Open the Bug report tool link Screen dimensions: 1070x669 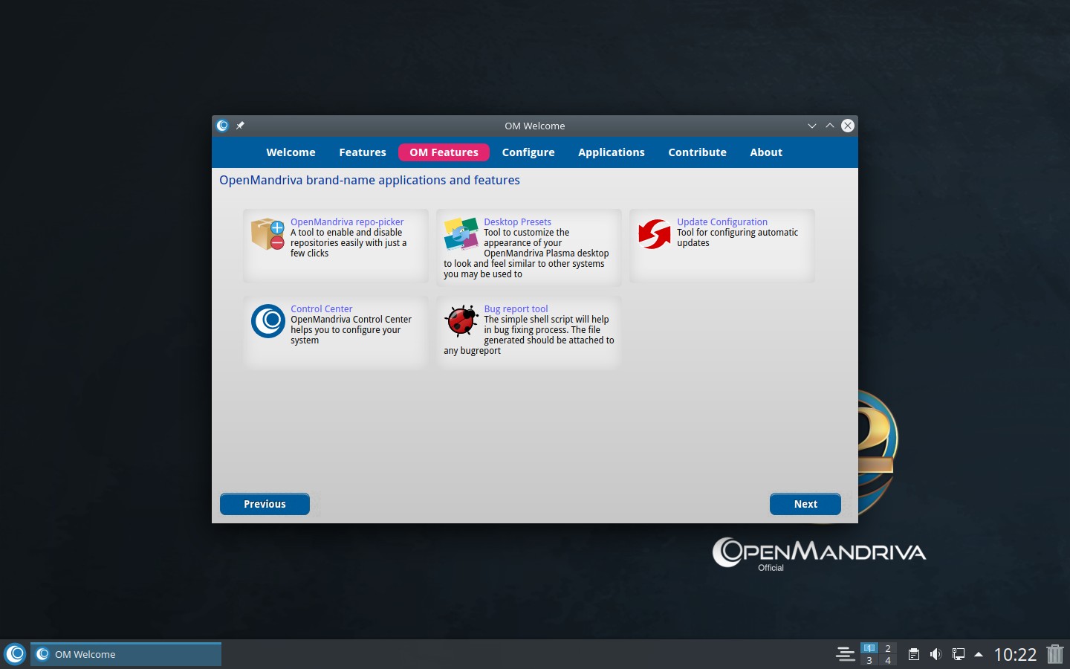tap(516, 308)
